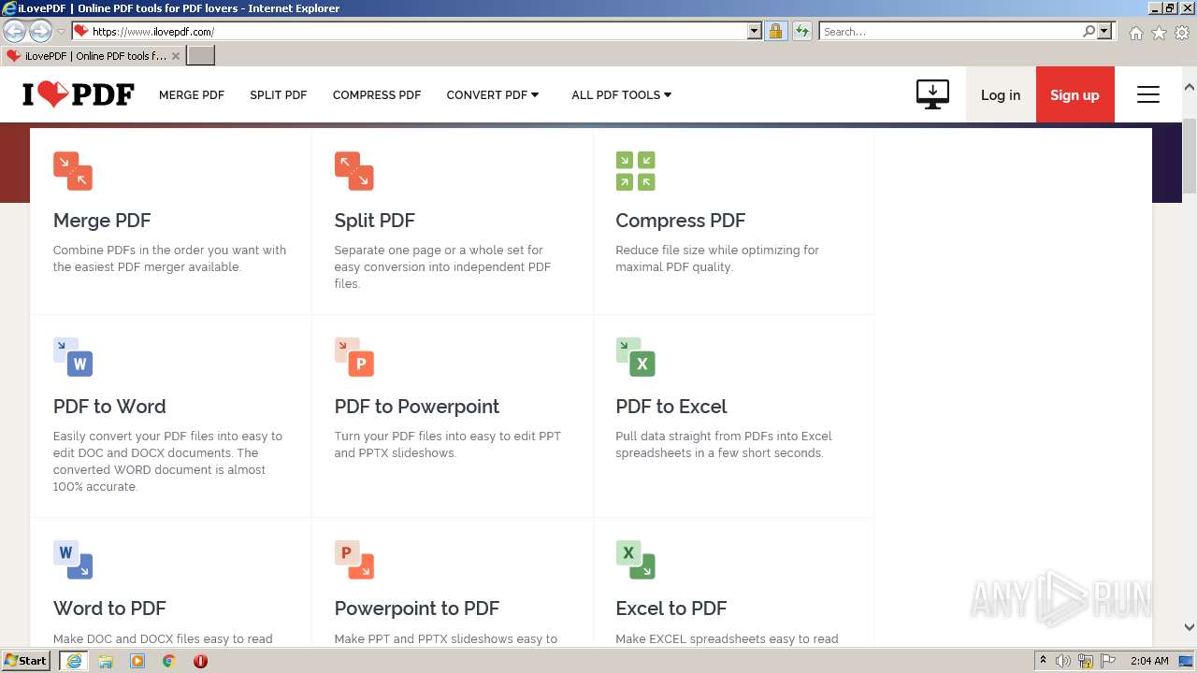Click the Split PDF tool icon

pyautogui.click(x=353, y=171)
